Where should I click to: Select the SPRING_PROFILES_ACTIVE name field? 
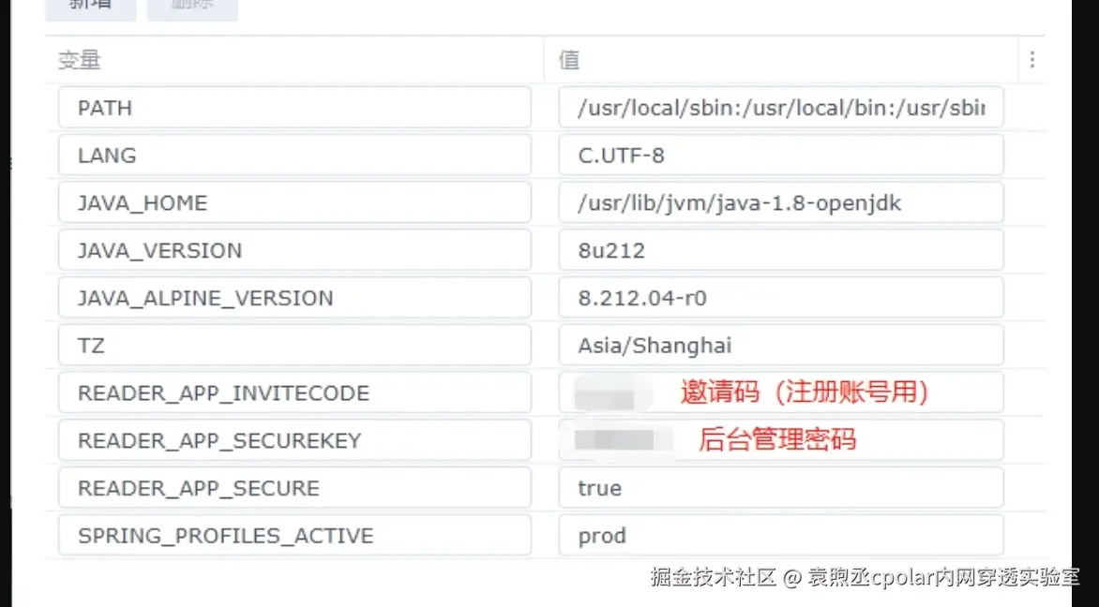[294, 536]
